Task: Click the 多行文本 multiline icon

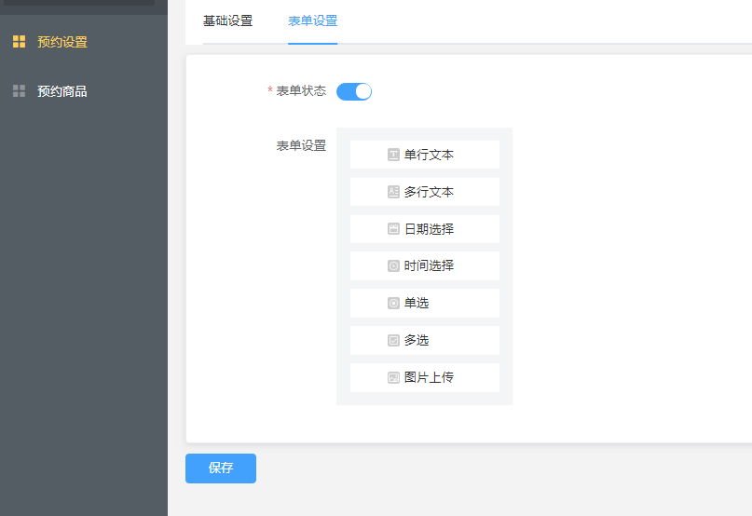Action: click(393, 192)
